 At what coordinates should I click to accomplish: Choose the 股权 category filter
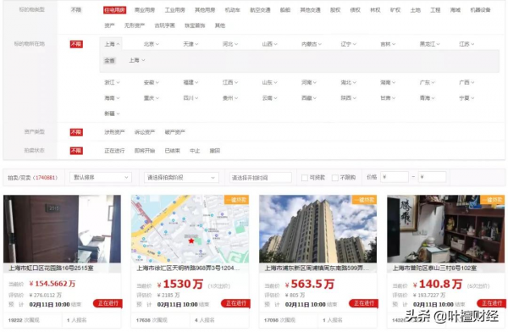coord(335,10)
